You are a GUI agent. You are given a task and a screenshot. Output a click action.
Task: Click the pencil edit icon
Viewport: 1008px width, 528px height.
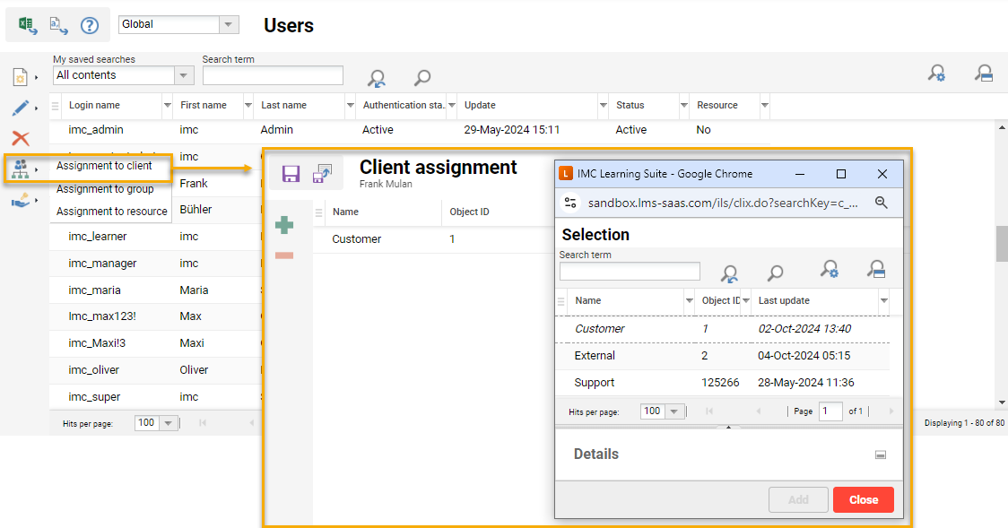tap(20, 108)
